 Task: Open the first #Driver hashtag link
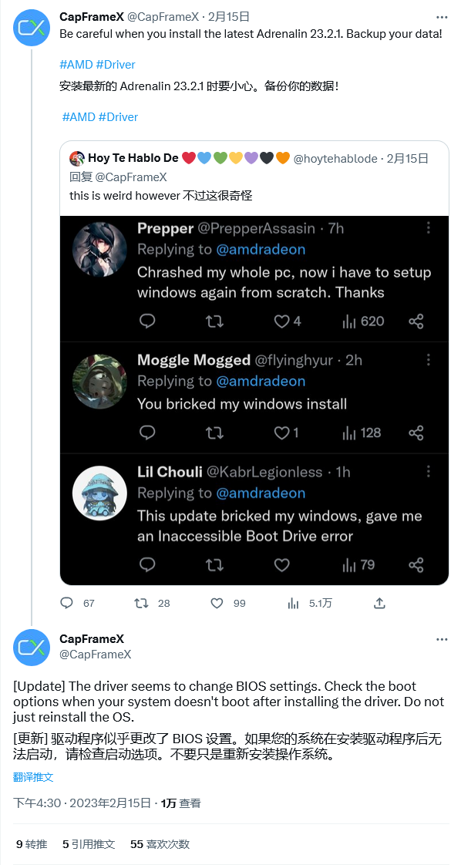[116, 65]
